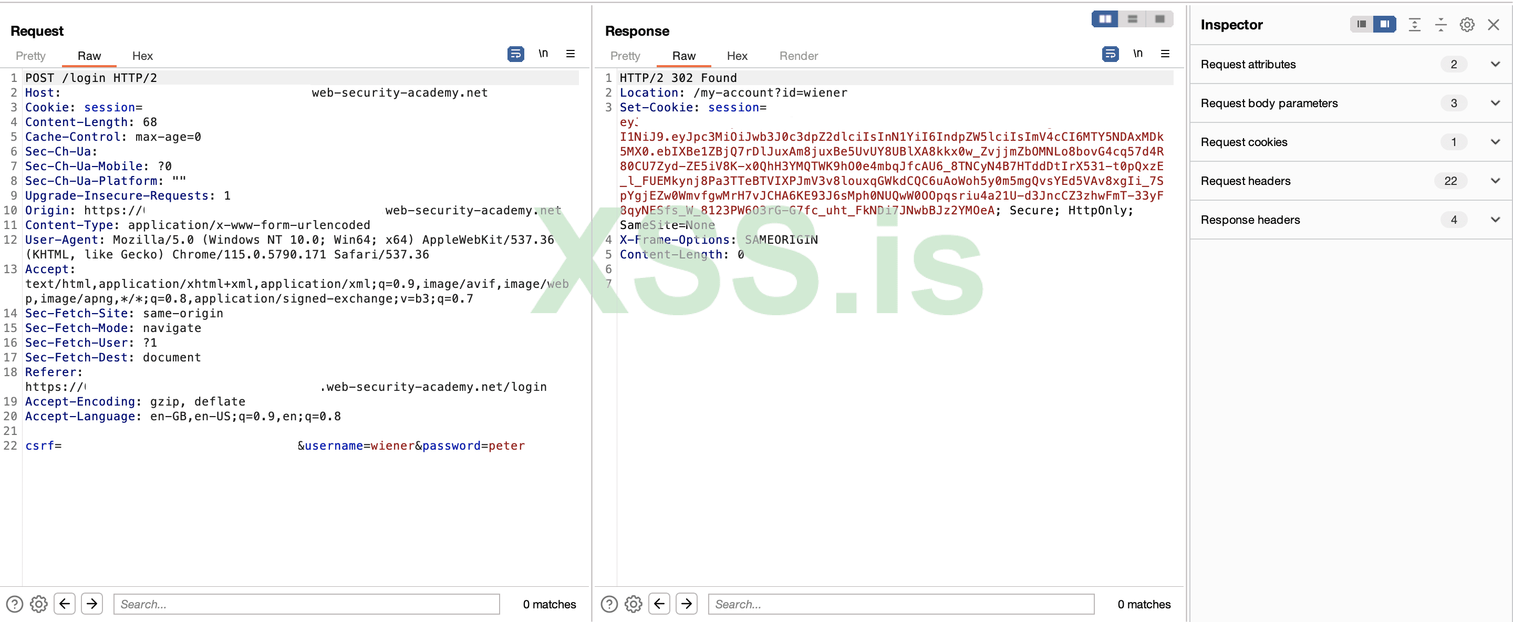Expand Request attributes section
The image size is (1513, 622).
1495,64
